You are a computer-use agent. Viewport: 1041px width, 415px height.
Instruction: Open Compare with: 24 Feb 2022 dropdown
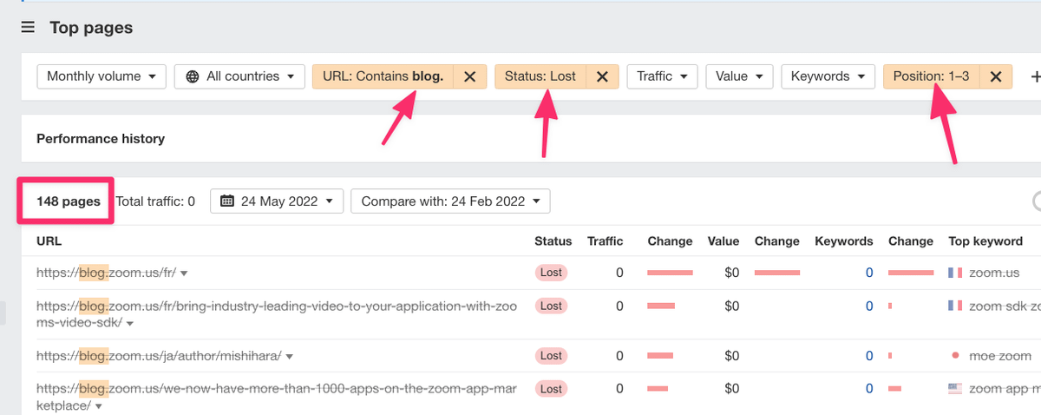(x=449, y=201)
